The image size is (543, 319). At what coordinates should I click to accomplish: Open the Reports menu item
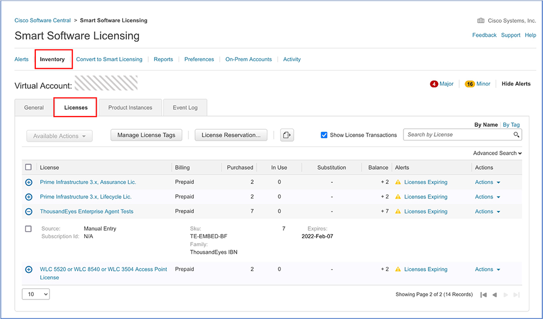click(x=163, y=59)
